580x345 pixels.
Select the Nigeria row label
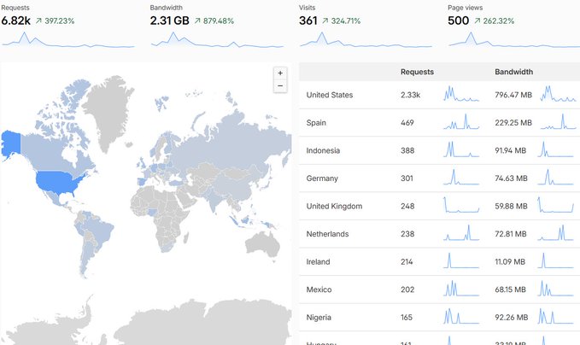pyautogui.click(x=319, y=318)
